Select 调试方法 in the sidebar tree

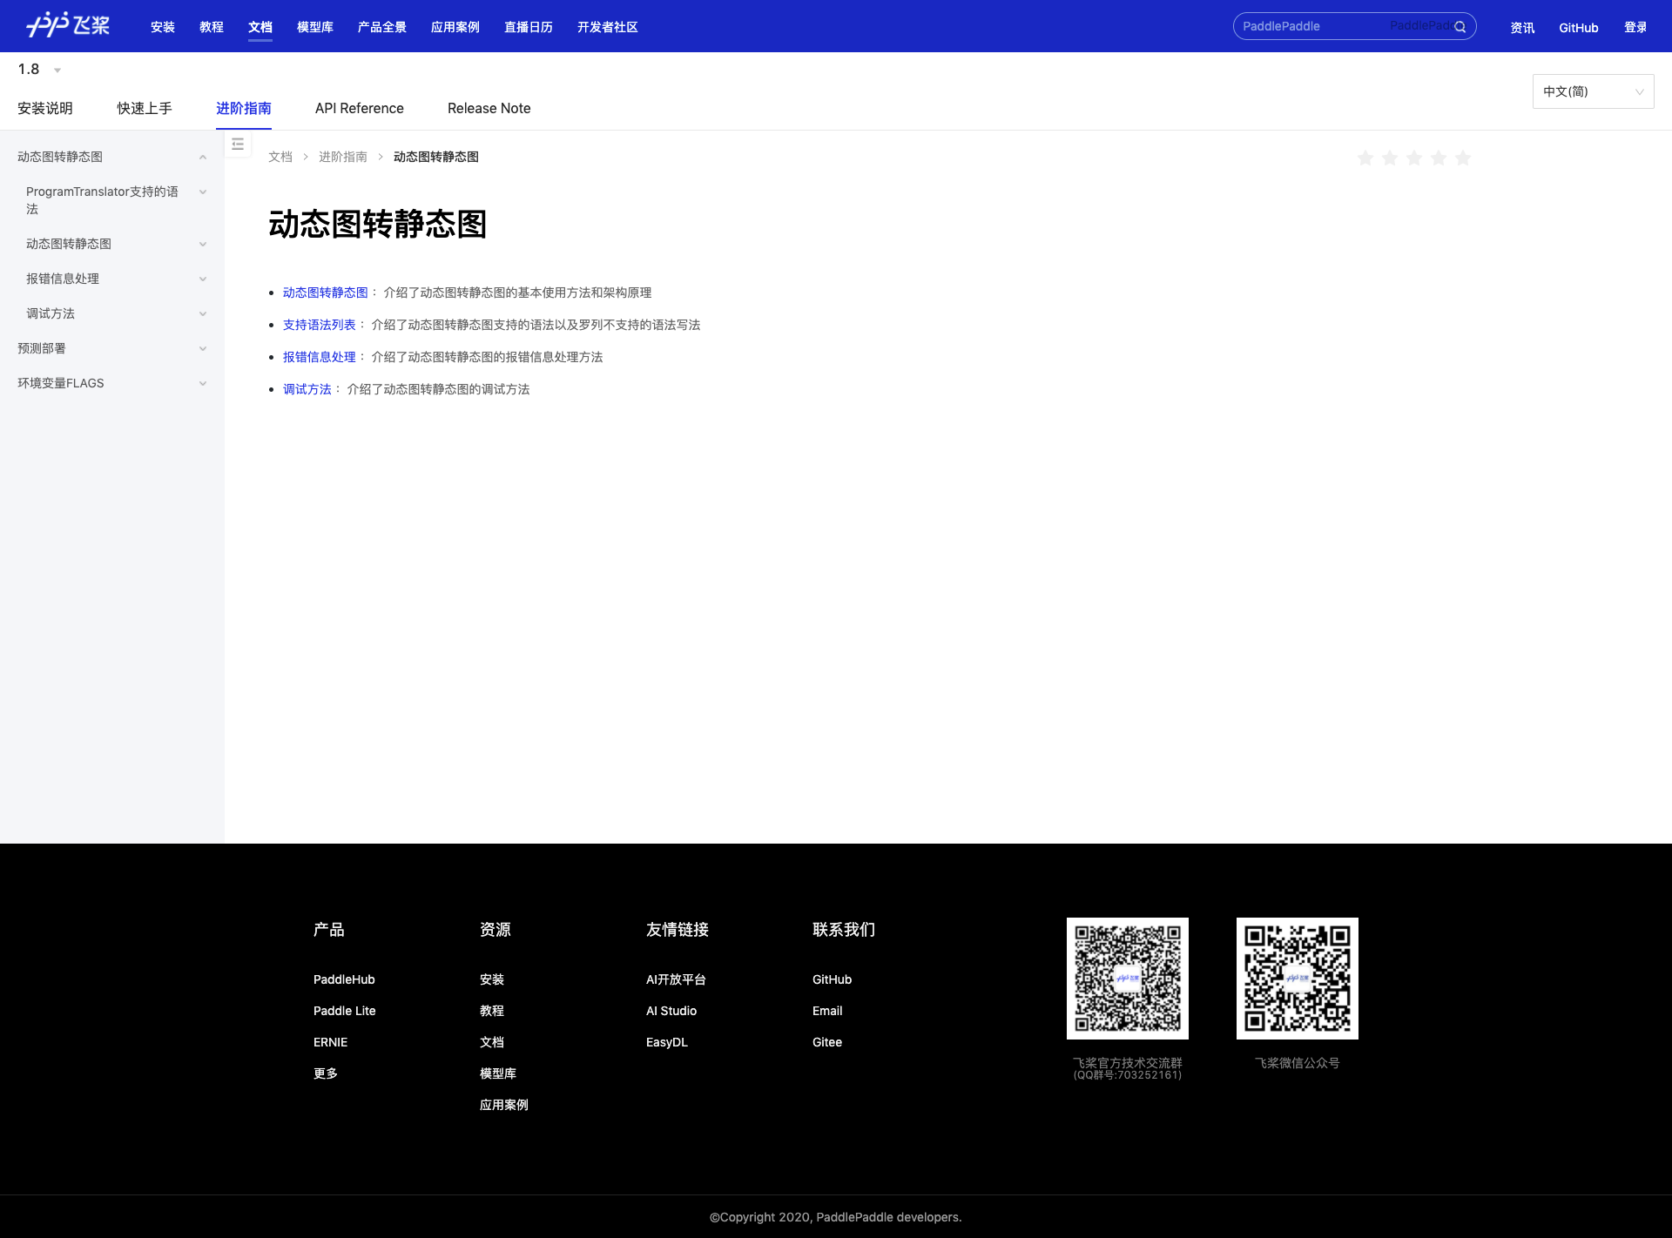point(51,313)
